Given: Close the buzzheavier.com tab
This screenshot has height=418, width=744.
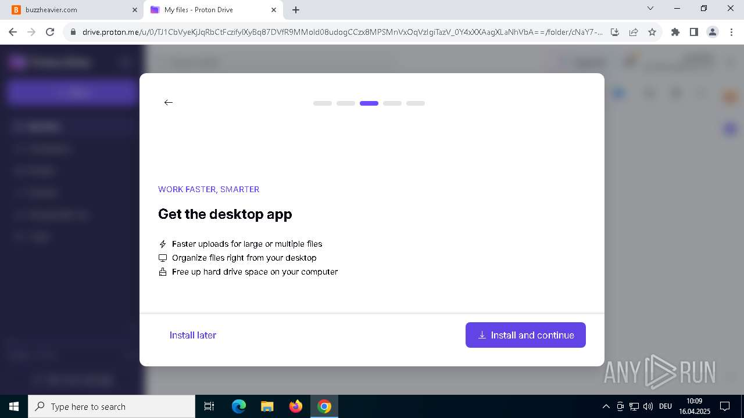Looking at the screenshot, I should [x=134, y=10].
